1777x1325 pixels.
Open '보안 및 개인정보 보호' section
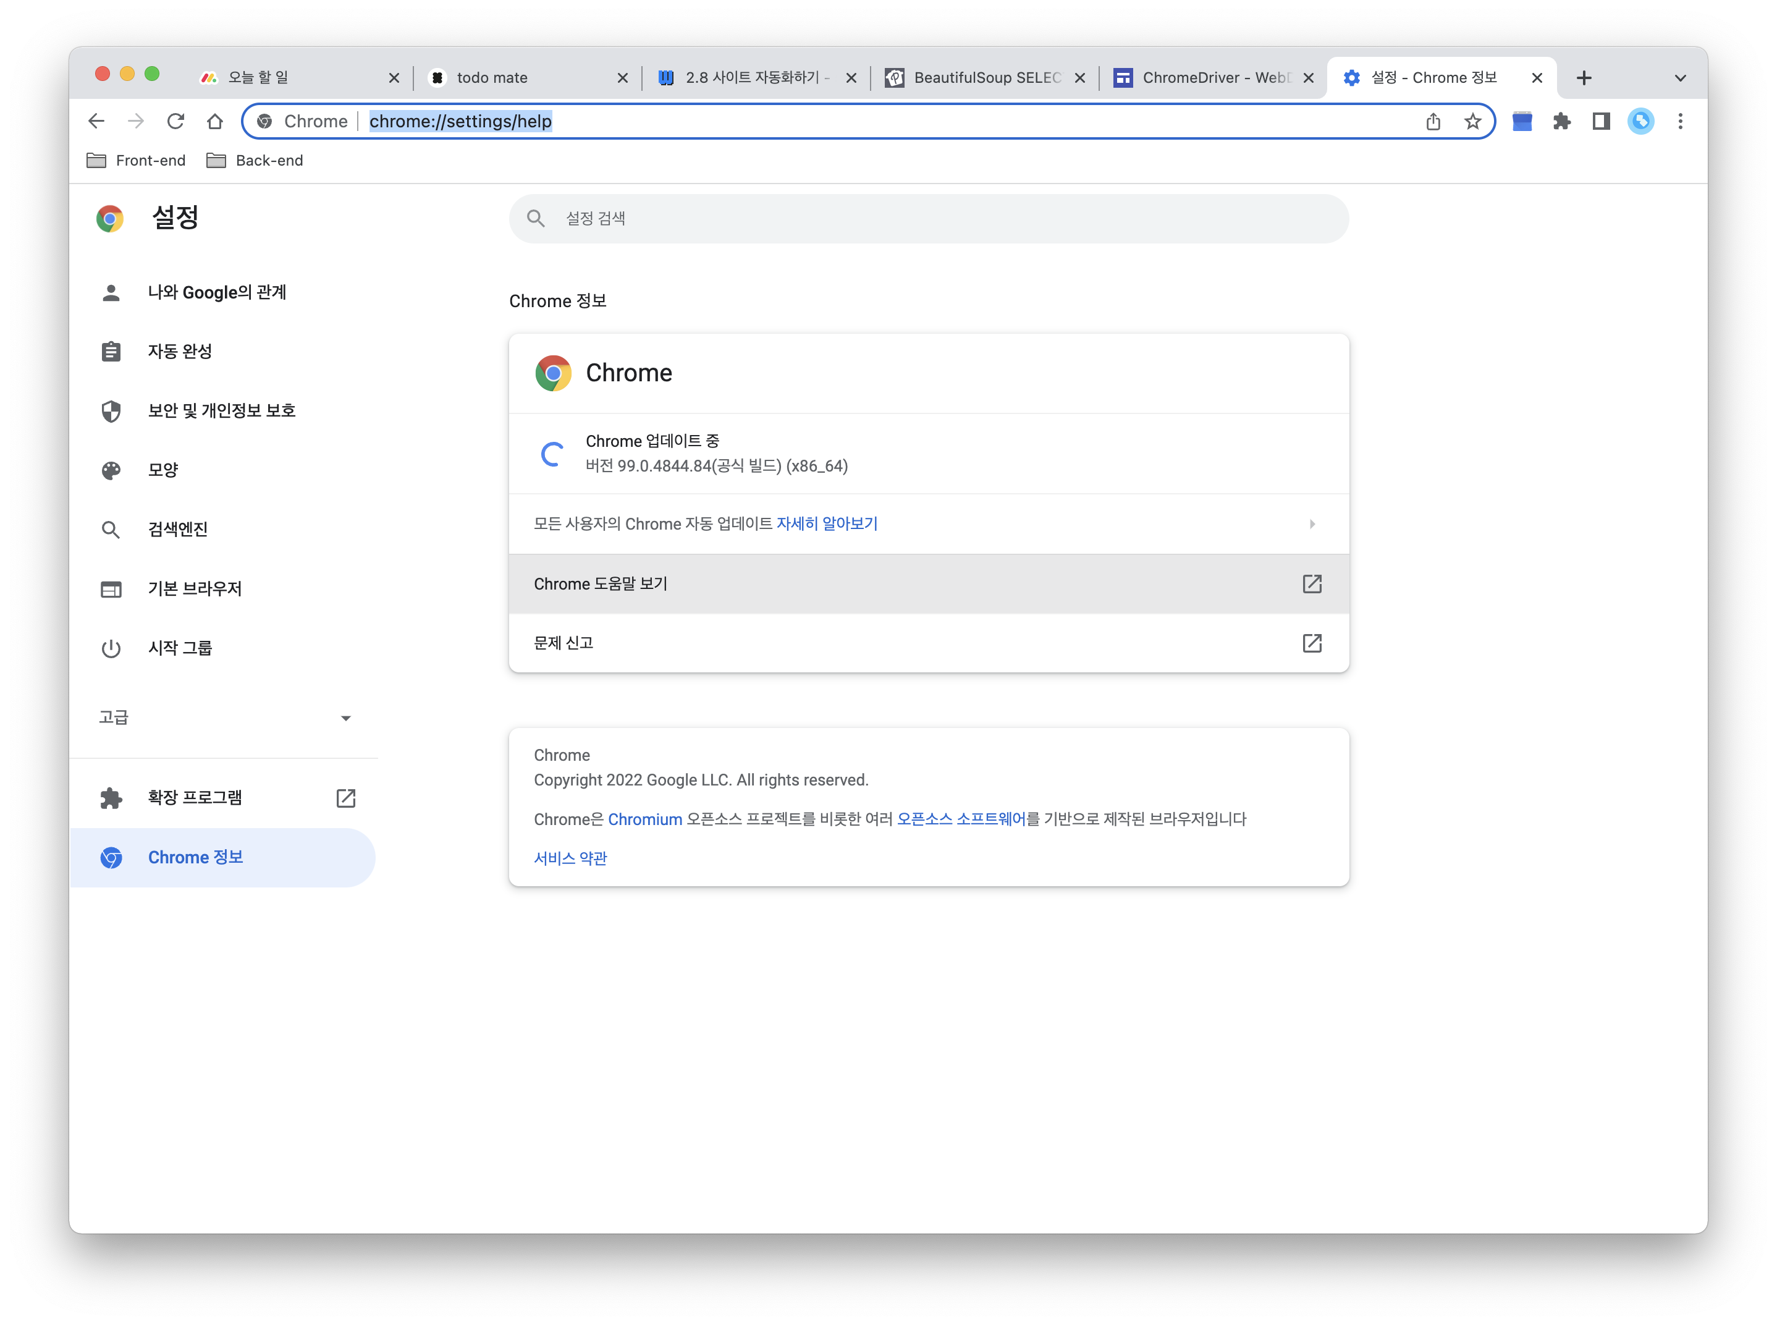(222, 410)
